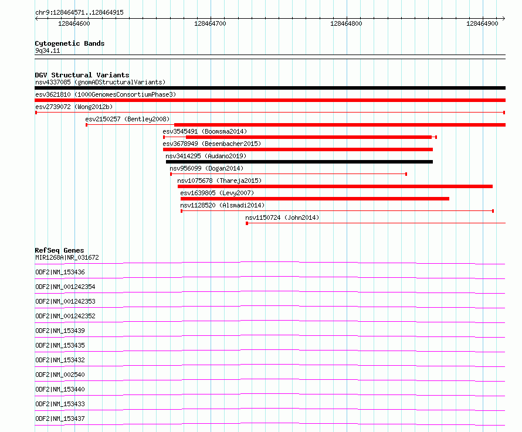Image resolution: width=522 pixels, height=432 pixels.
Task: Open transcript ODF2|NM_001242352 label
Action: [65, 316]
